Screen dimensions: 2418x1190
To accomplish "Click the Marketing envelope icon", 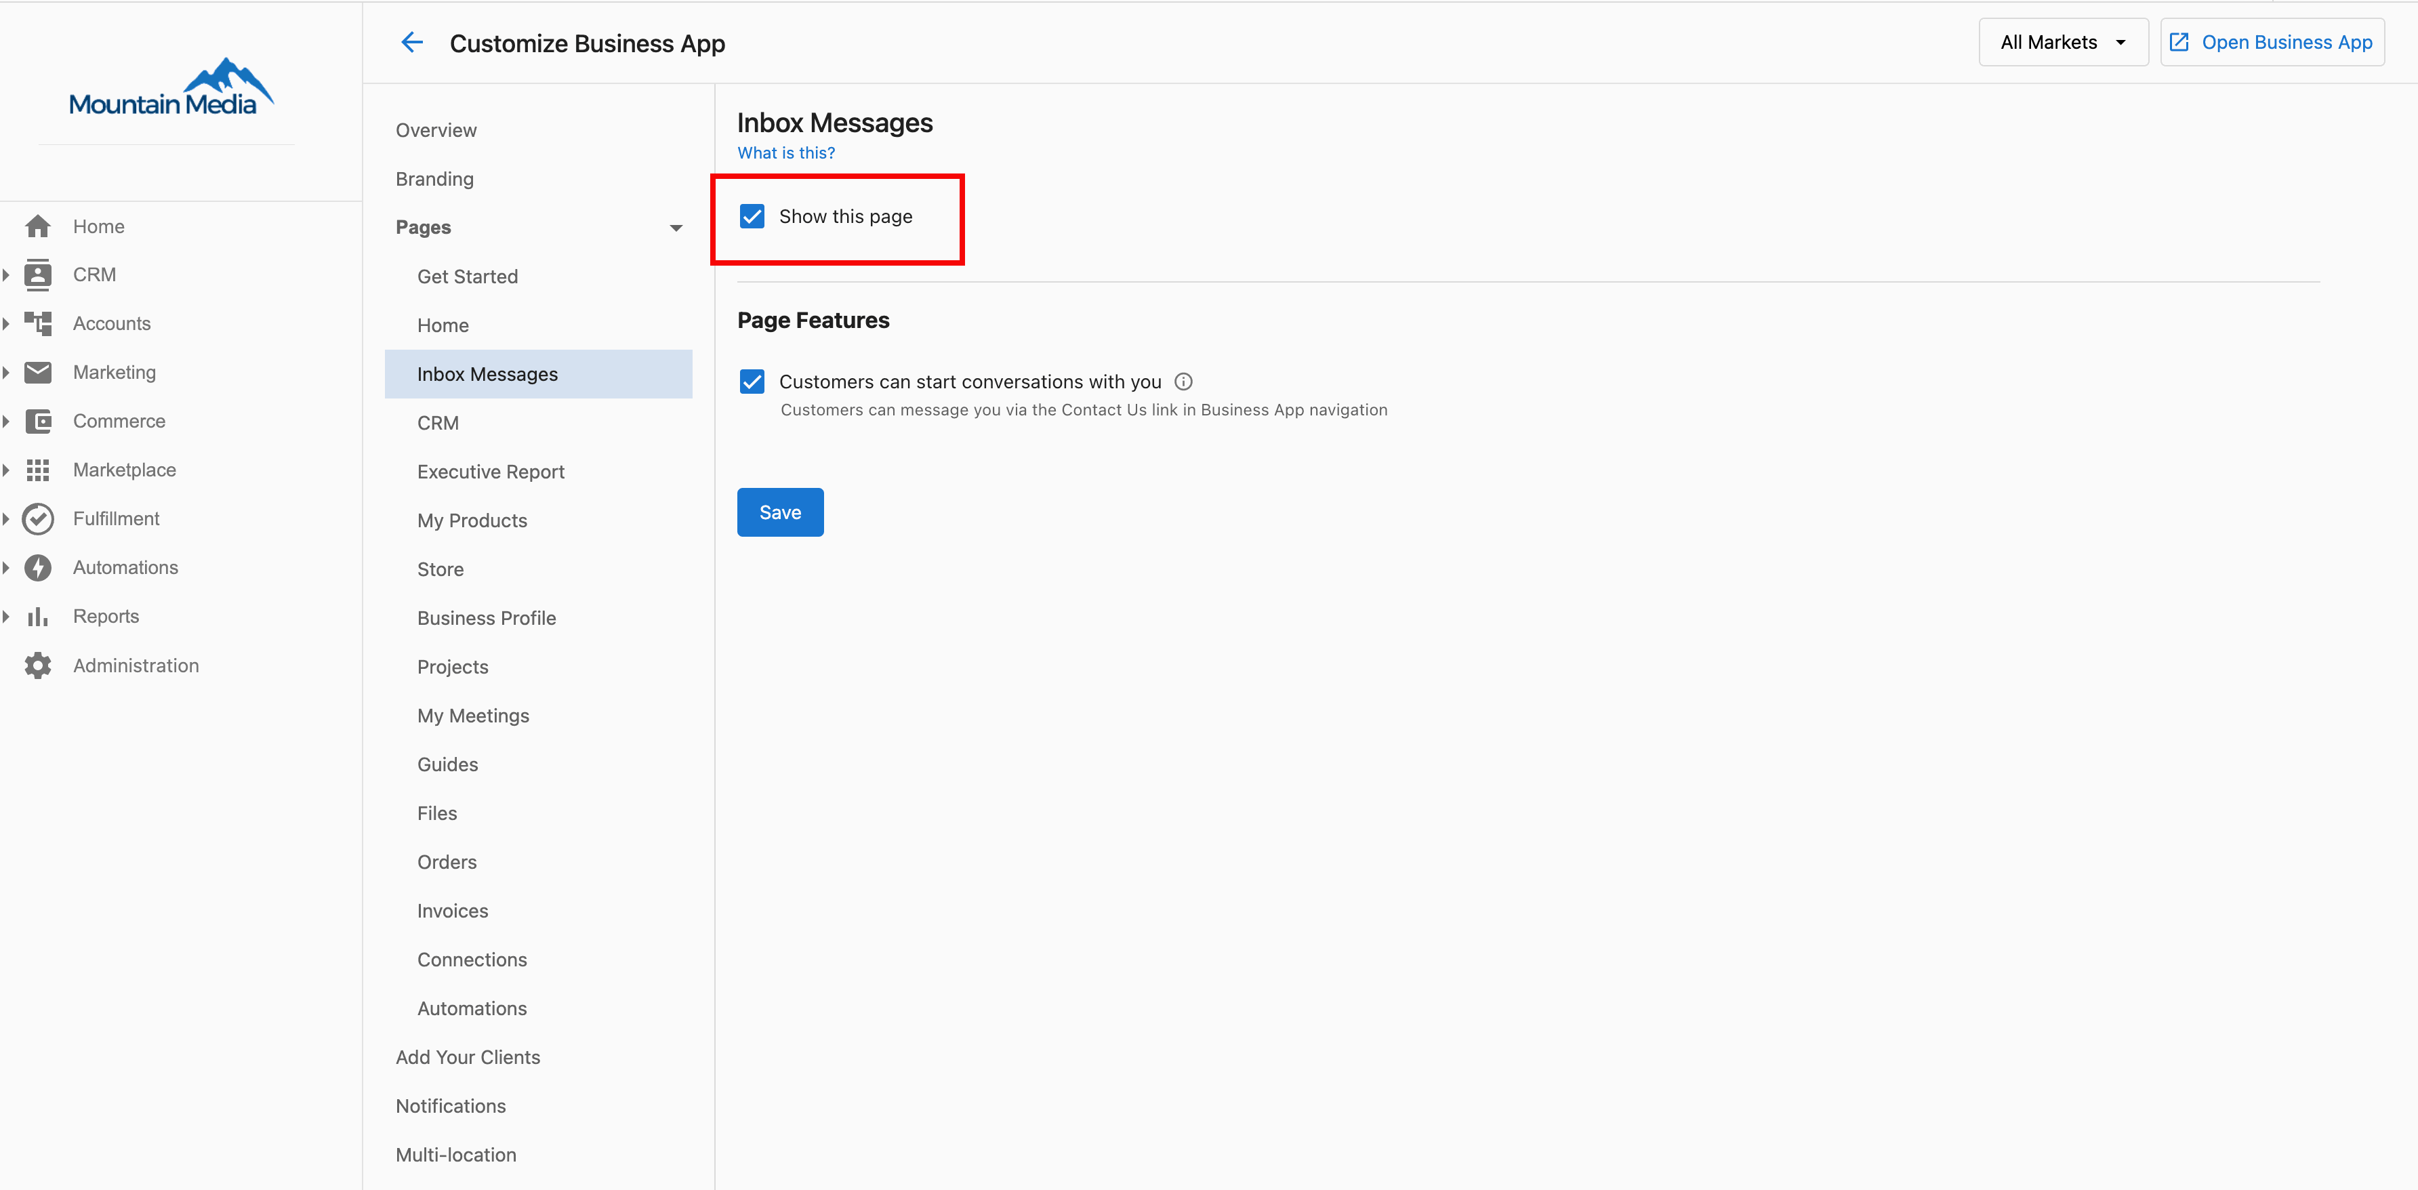I will pyautogui.click(x=37, y=373).
